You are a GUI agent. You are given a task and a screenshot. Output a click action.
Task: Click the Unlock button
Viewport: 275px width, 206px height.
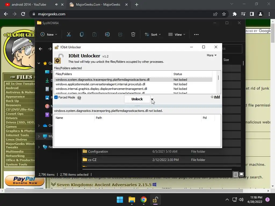137,99
